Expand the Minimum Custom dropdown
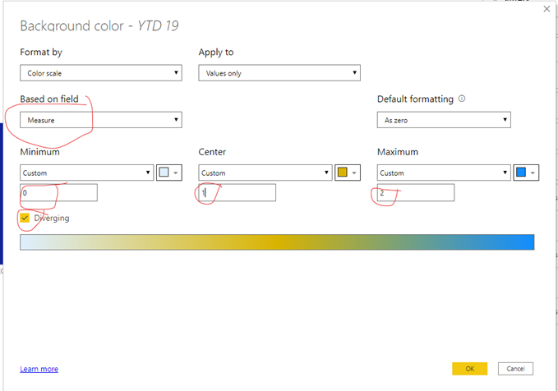This screenshot has height=391, width=558. coord(87,172)
